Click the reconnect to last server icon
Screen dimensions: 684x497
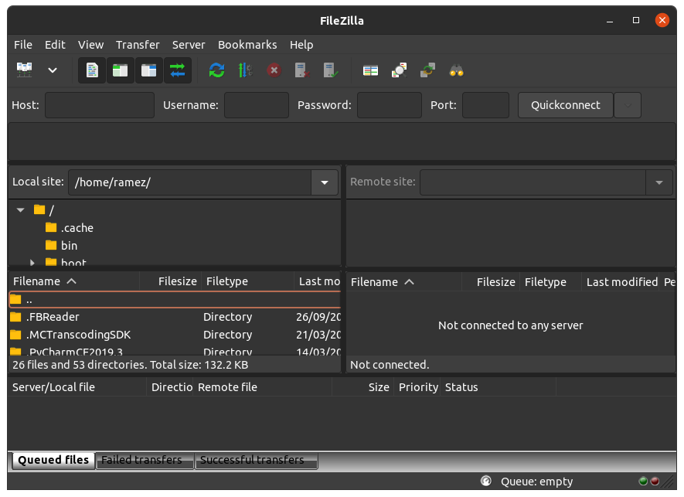[x=331, y=70]
